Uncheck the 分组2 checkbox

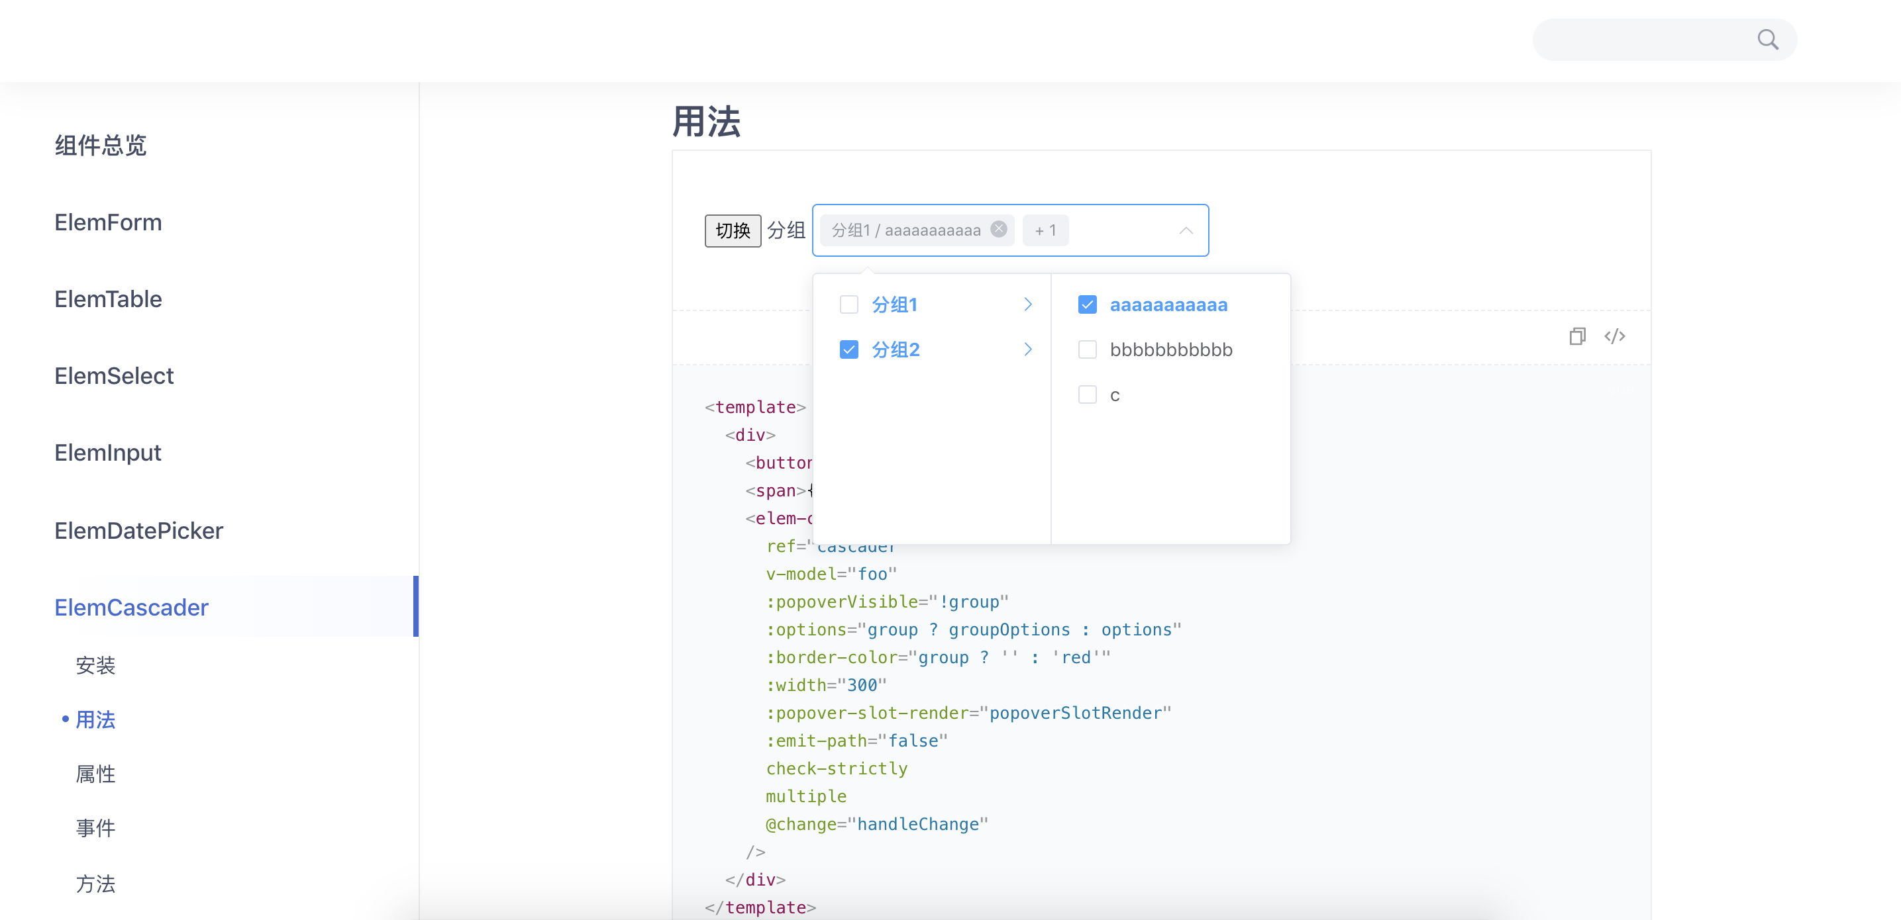pyautogui.click(x=848, y=349)
